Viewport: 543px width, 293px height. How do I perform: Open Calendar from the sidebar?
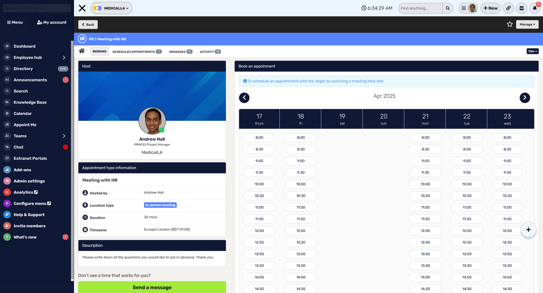click(x=22, y=113)
